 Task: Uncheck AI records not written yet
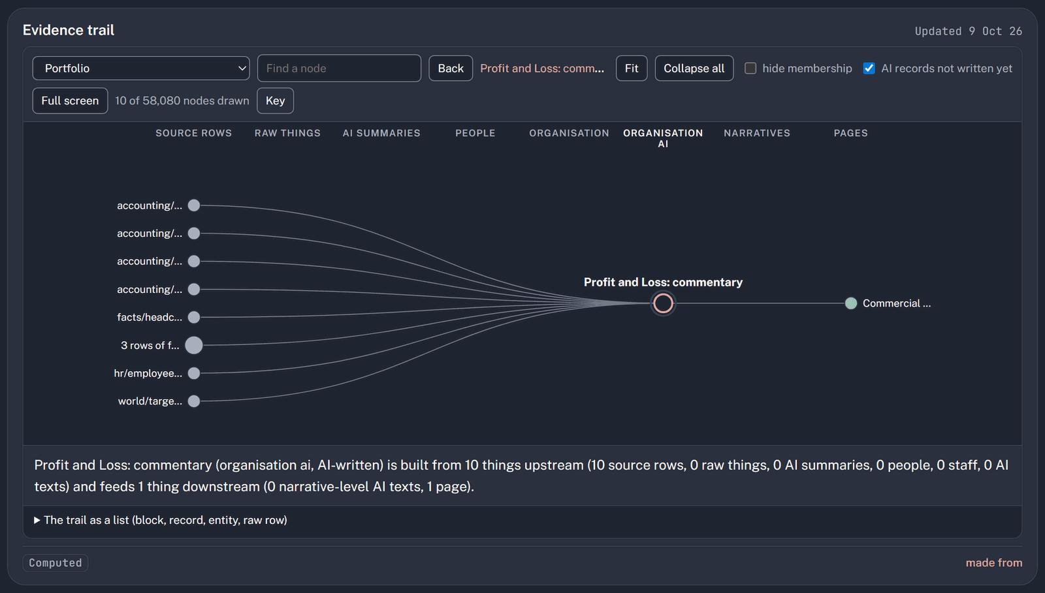[869, 68]
